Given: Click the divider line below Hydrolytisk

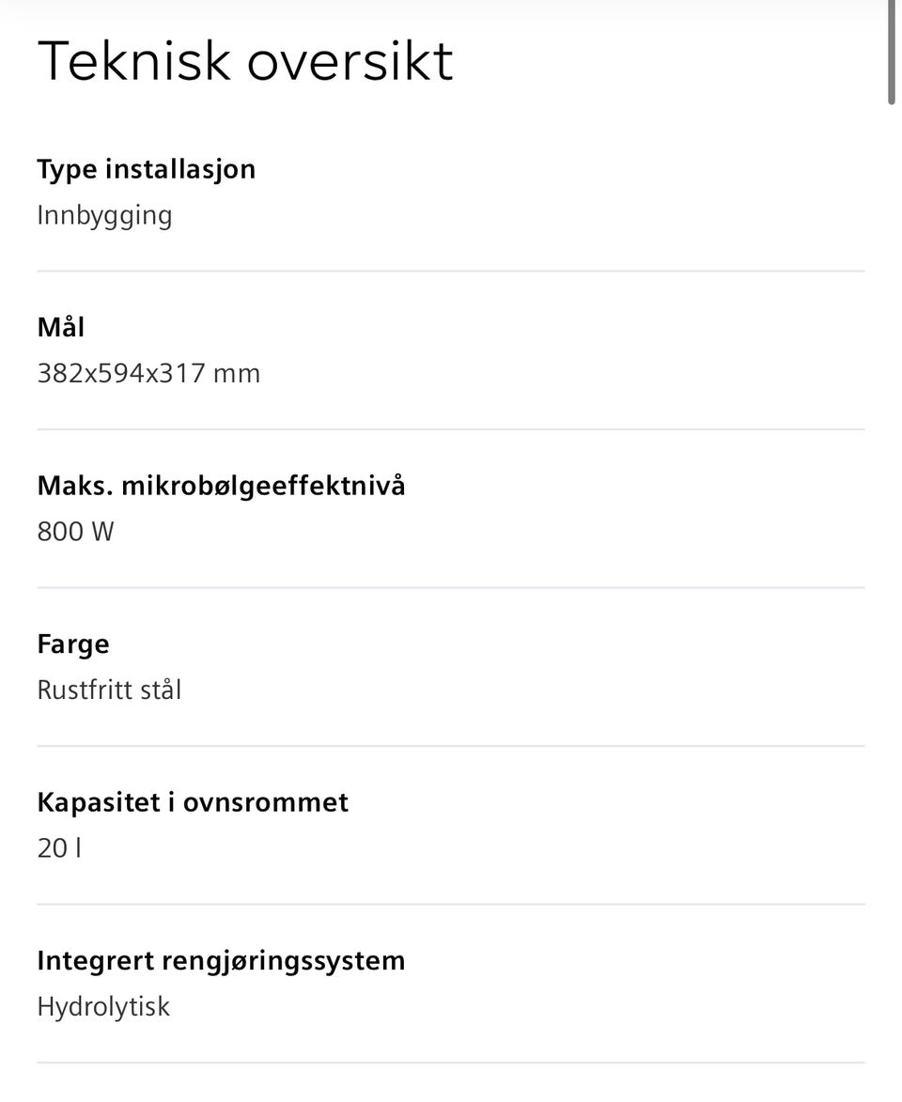Looking at the screenshot, I should (451, 1063).
